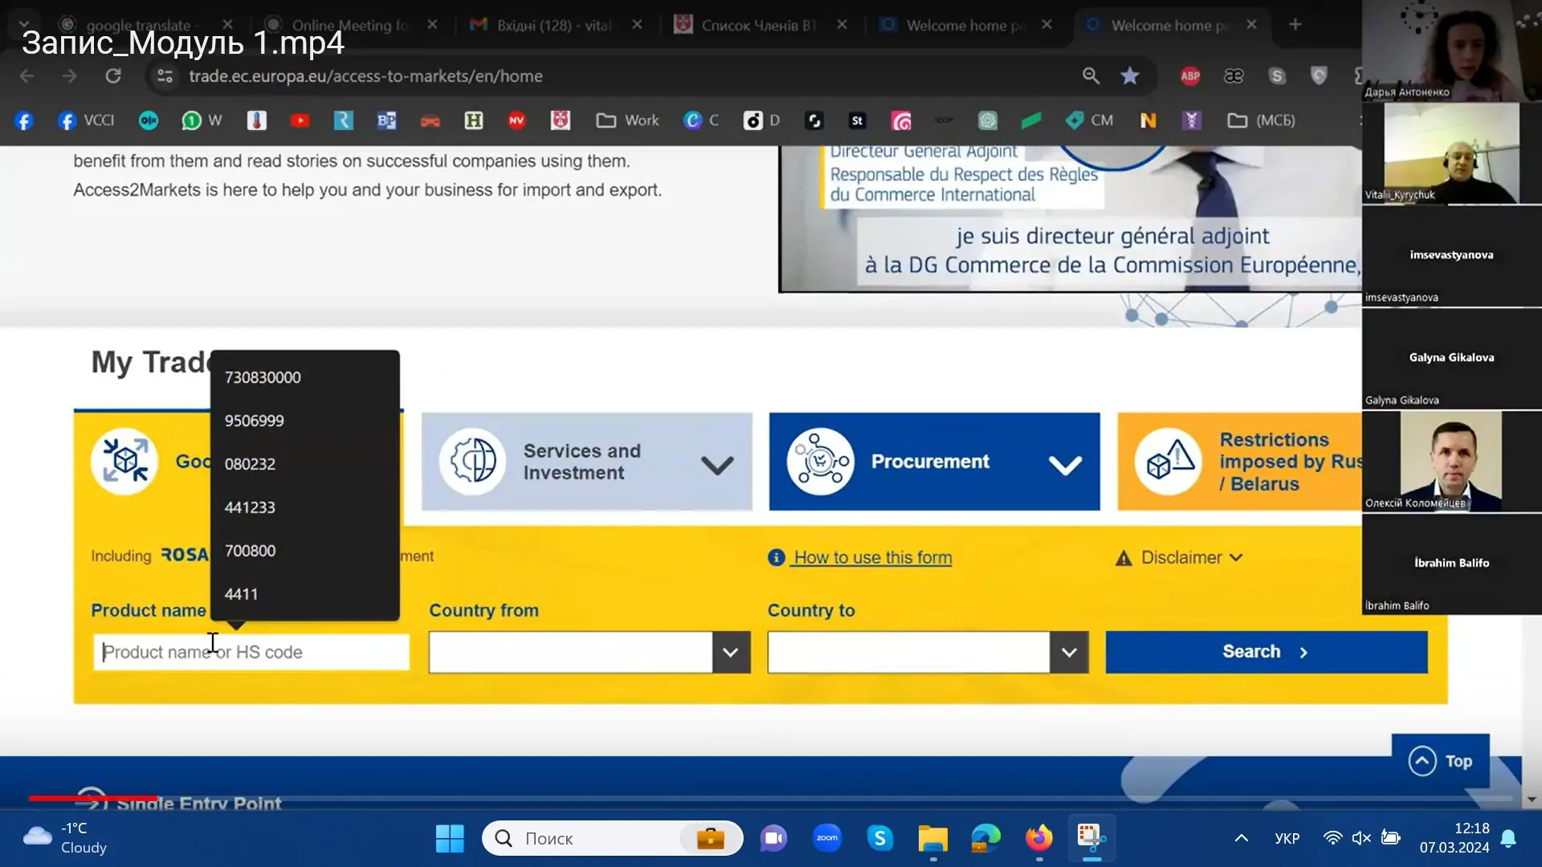
Task: Click the Services and Investment globe icon
Action: [x=472, y=462]
